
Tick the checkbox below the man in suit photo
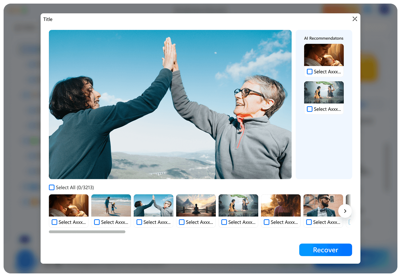pos(309,222)
